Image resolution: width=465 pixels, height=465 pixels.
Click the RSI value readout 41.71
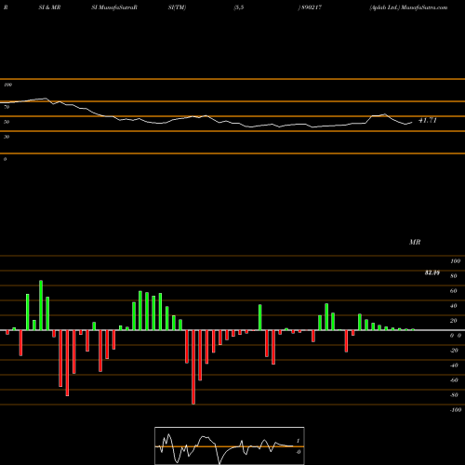tap(428, 120)
